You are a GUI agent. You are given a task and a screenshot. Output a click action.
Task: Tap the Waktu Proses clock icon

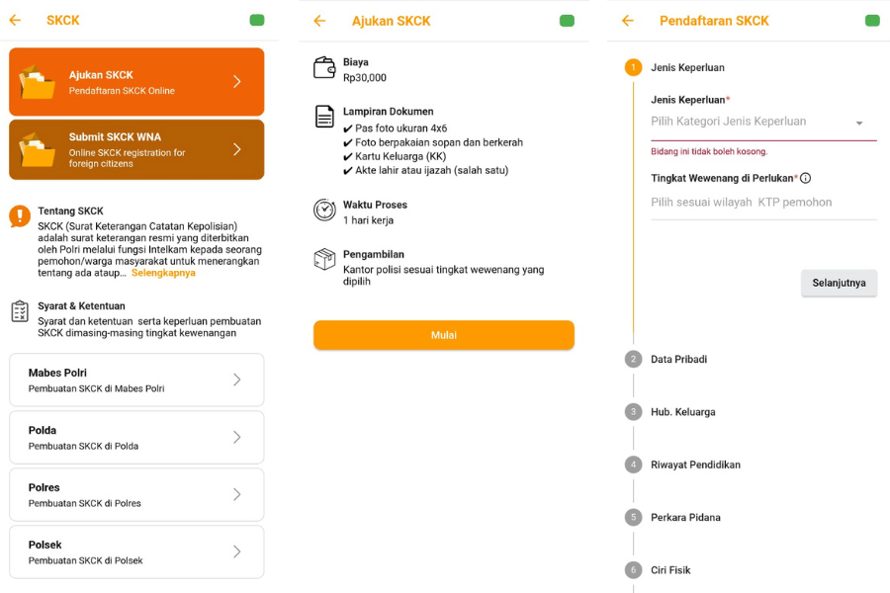[x=324, y=210]
